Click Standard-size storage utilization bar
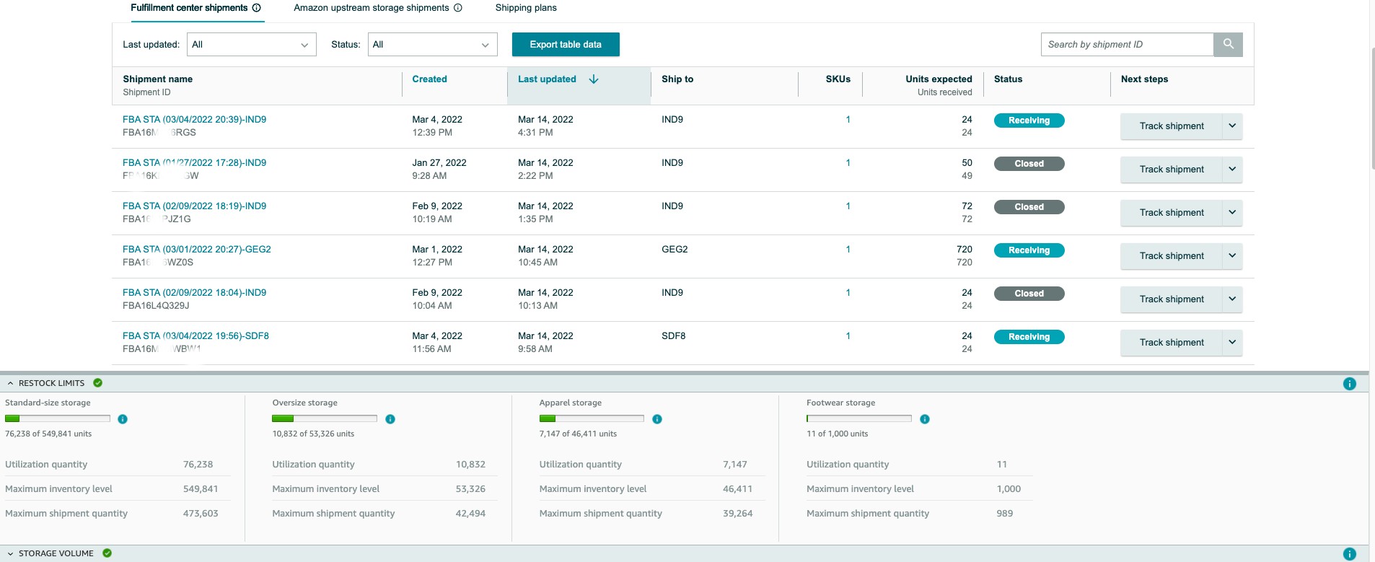1375x562 pixels. coord(58,419)
